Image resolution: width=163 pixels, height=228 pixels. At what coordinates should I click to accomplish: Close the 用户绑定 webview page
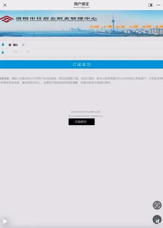click(x=5, y=5)
